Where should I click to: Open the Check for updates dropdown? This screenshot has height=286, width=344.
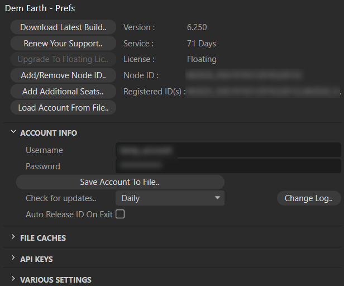coord(170,198)
